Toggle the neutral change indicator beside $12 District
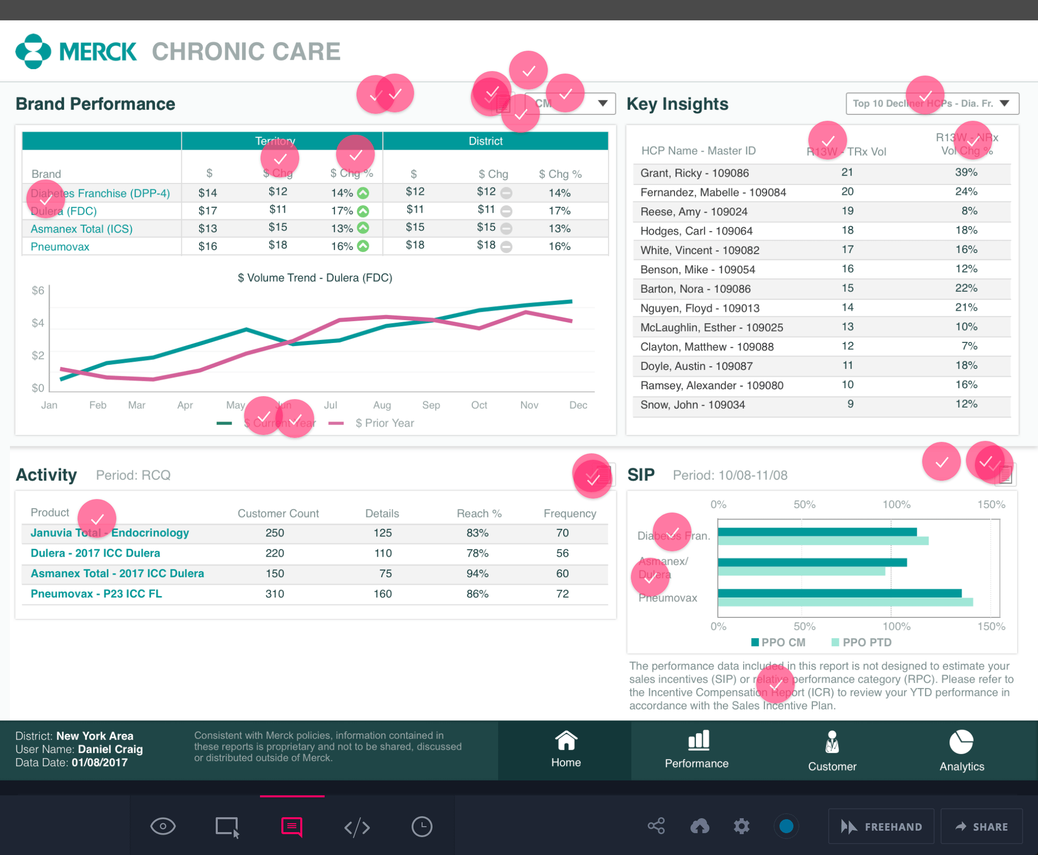Image resolution: width=1038 pixels, height=855 pixels. click(x=507, y=193)
